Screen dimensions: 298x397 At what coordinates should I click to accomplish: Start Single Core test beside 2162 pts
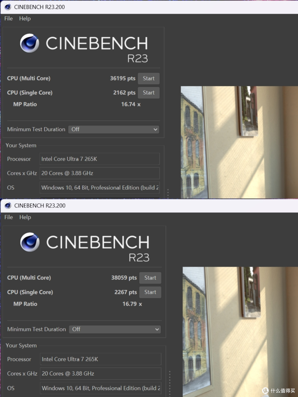click(x=149, y=93)
